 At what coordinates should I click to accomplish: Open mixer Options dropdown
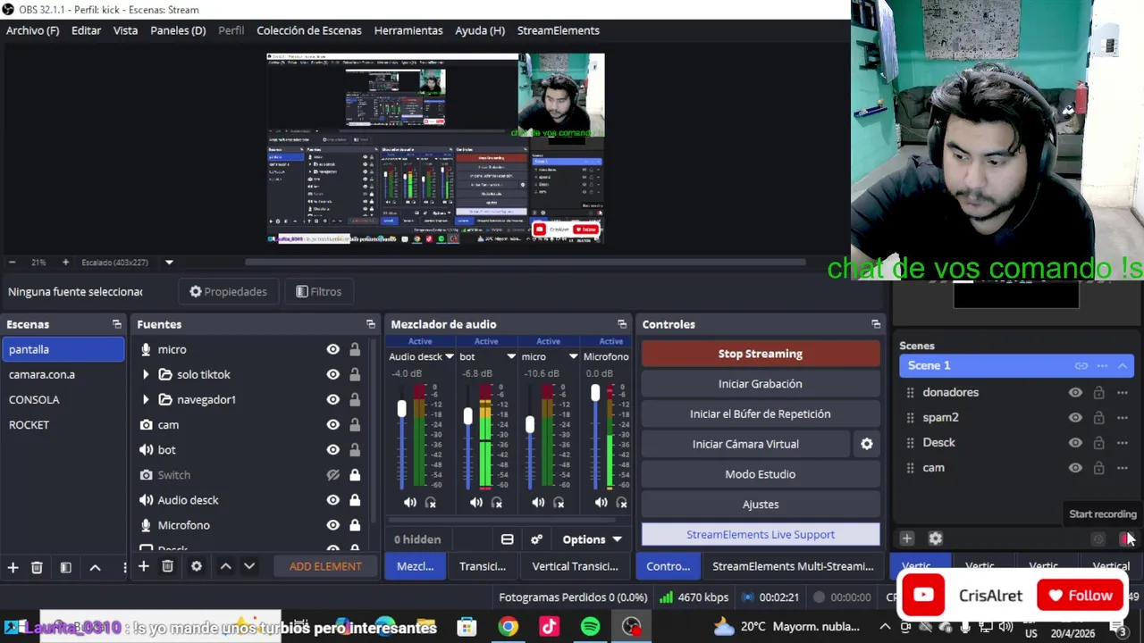(592, 539)
